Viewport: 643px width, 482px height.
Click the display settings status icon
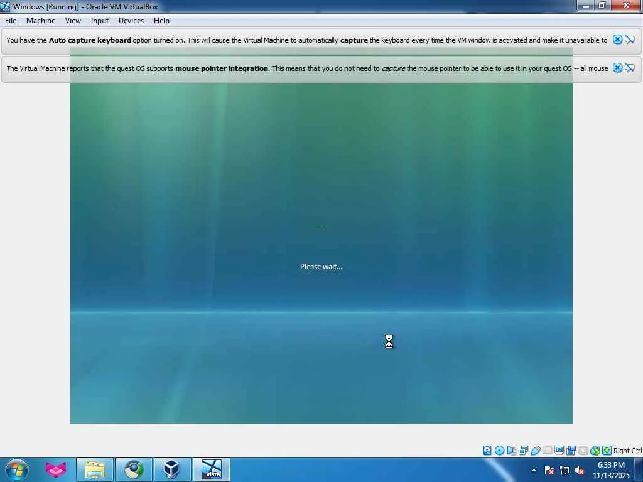[559, 451]
